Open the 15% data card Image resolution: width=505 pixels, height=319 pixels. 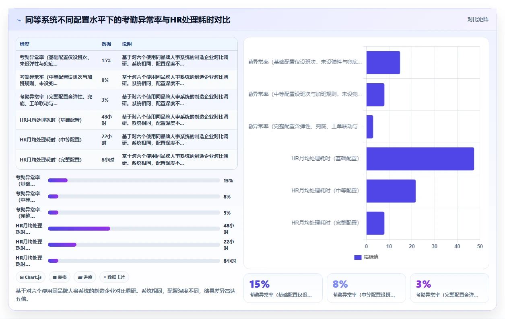coord(283,288)
